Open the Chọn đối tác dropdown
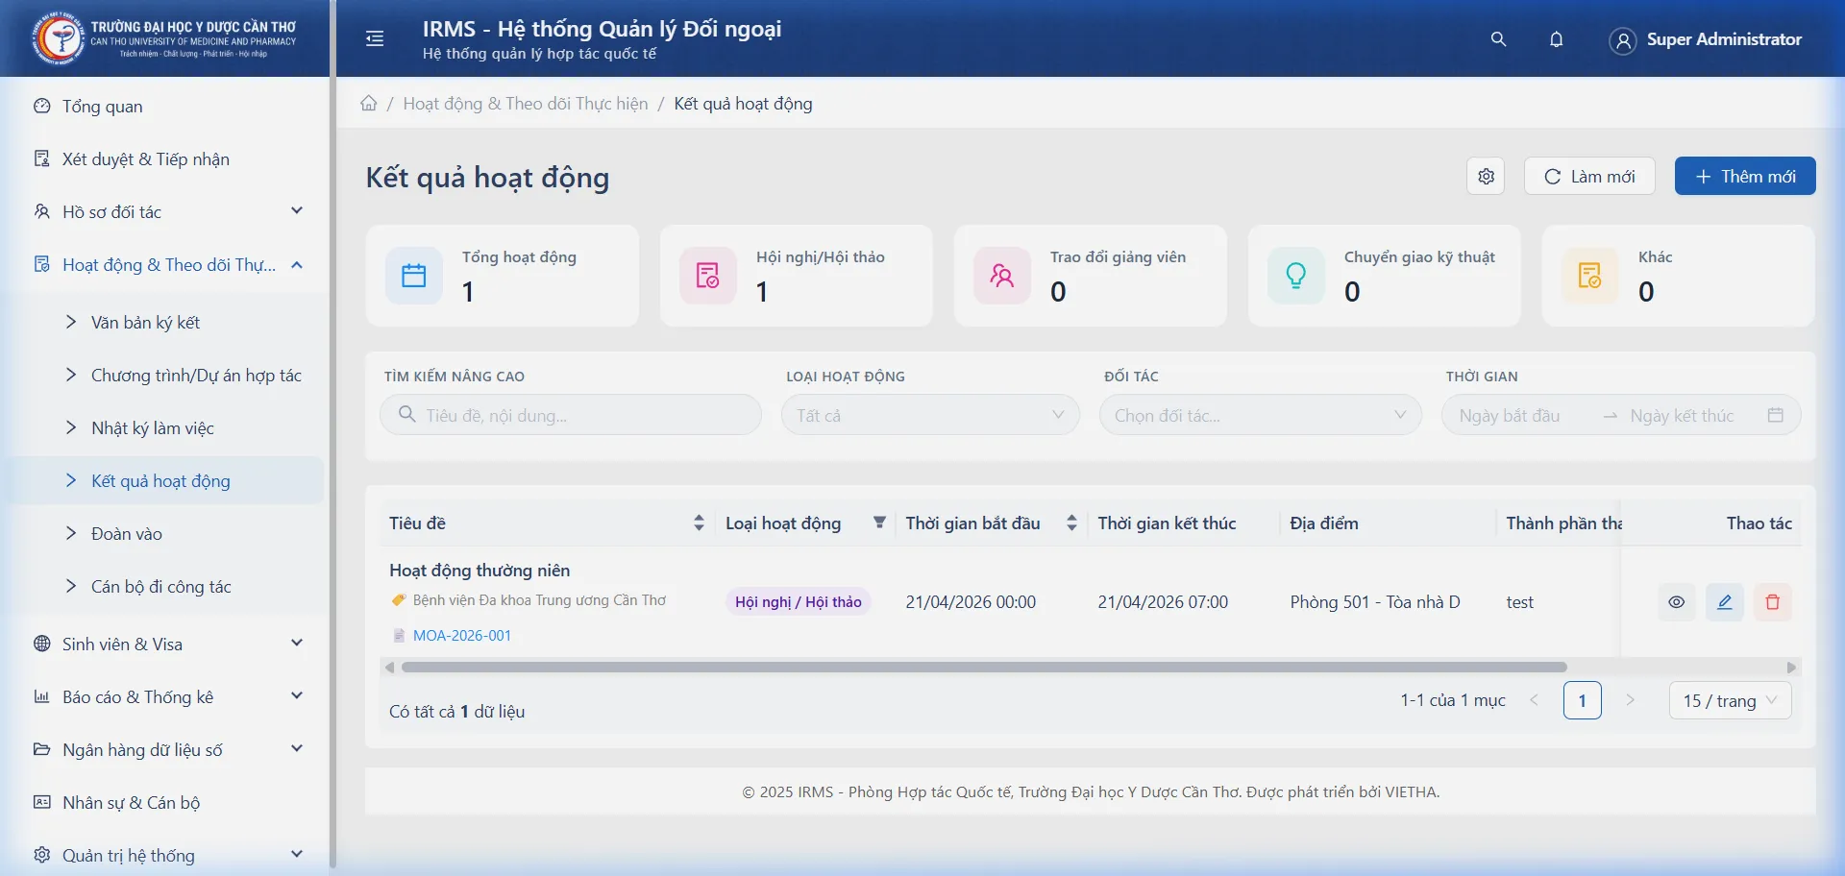This screenshot has height=876, width=1845. pyautogui.click(x=1259, y=415)
